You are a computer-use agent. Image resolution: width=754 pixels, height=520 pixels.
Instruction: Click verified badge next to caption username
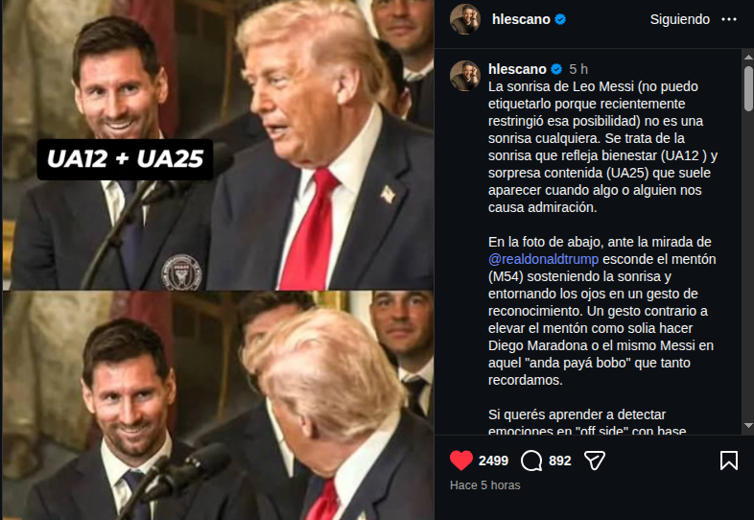[556, 69]
